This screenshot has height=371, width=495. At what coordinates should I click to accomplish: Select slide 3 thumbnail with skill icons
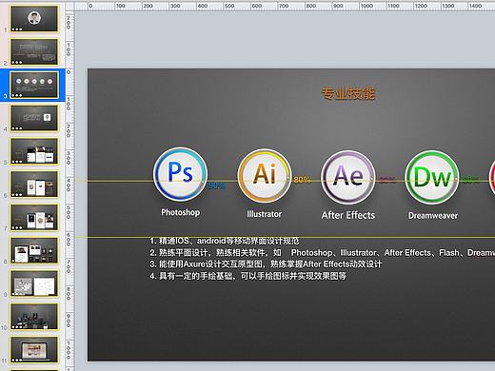(34, 85)
